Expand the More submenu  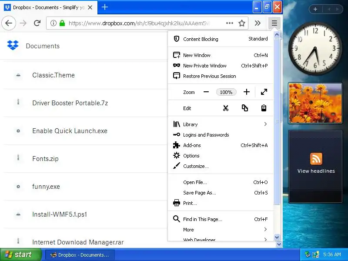[221, 230]
